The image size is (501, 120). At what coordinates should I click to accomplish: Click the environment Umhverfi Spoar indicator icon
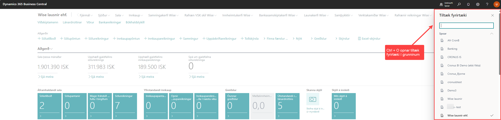(441, 4)
